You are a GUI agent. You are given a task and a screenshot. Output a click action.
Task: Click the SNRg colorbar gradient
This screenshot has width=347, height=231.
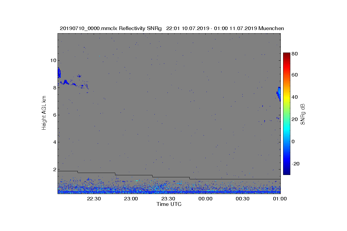pos(286,114)
